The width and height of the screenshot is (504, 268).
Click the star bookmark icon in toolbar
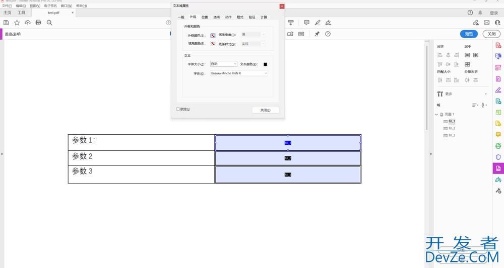tap(17, 23)
